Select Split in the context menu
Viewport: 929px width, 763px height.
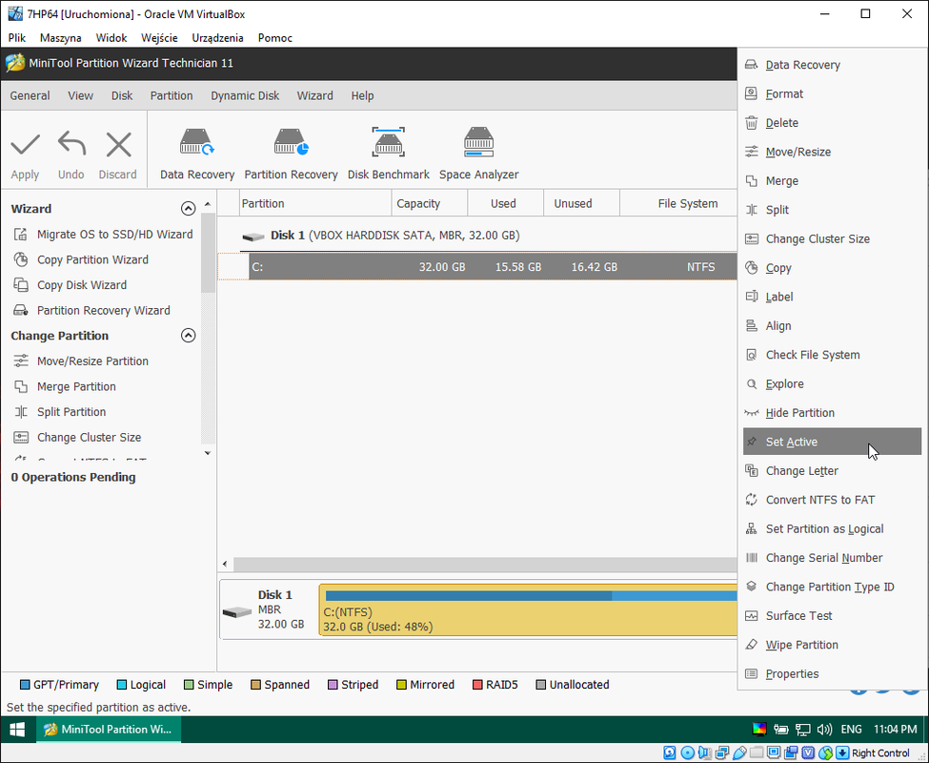[x=832, y=210]
